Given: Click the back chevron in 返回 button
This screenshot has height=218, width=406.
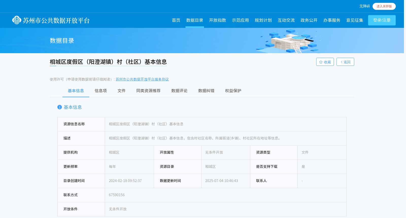Looking at the screenshot, I should coord(342,62).
